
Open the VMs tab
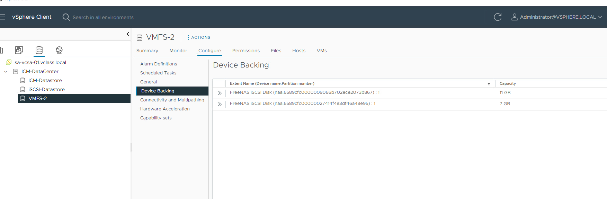pyautogui.click(x=322, y=51)
